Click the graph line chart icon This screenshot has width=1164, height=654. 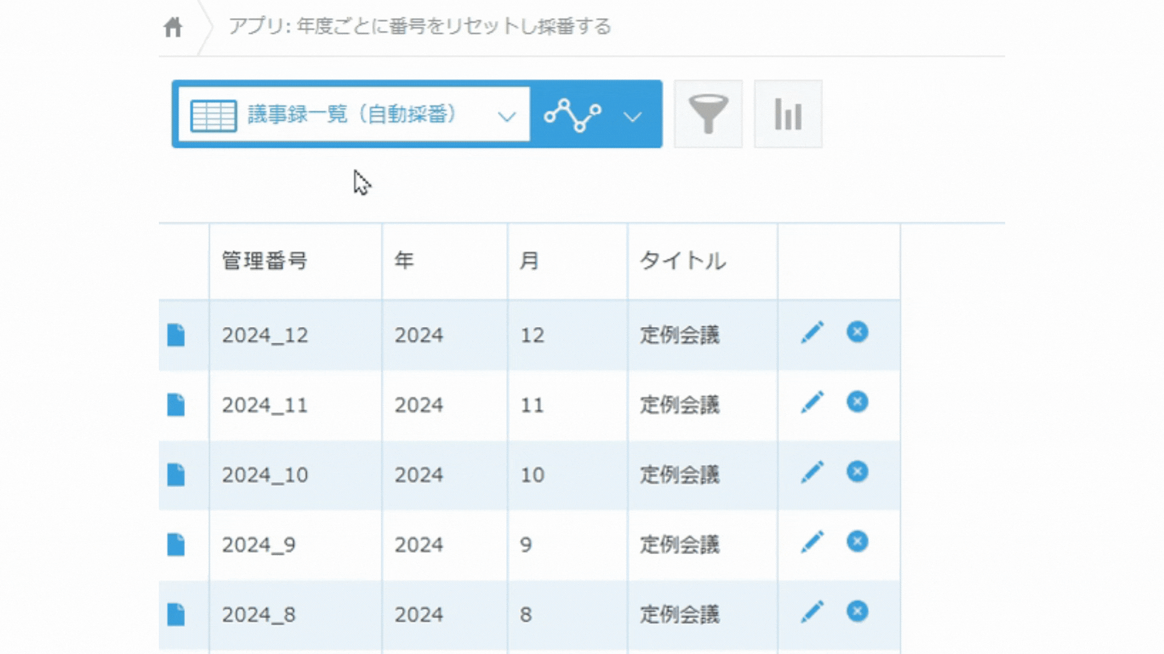(x=572, y=115)
